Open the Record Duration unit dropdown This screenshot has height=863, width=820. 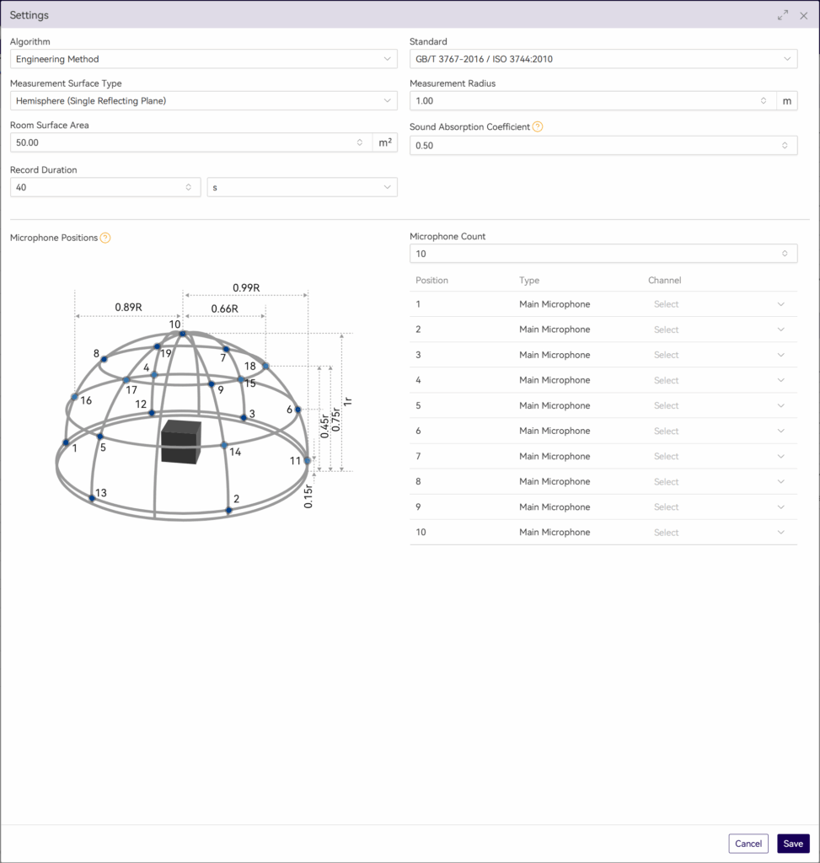(x=302, y=187)
